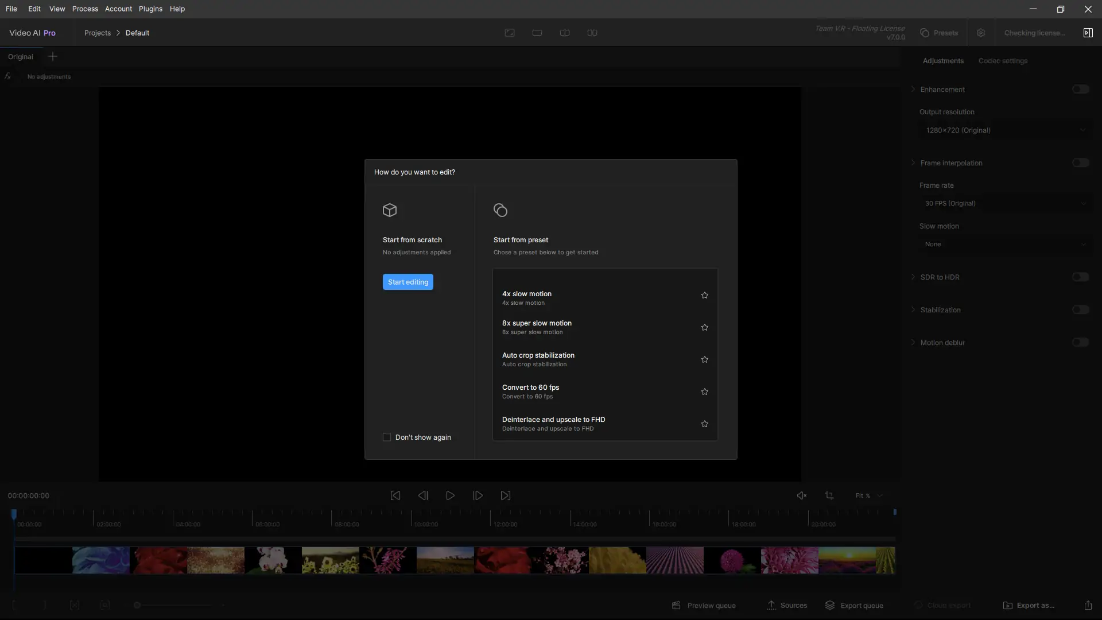This screenshot has height=620, width=1102.
Task: Toggle Frame interpolation on
Action: (x=1080, y=163)
